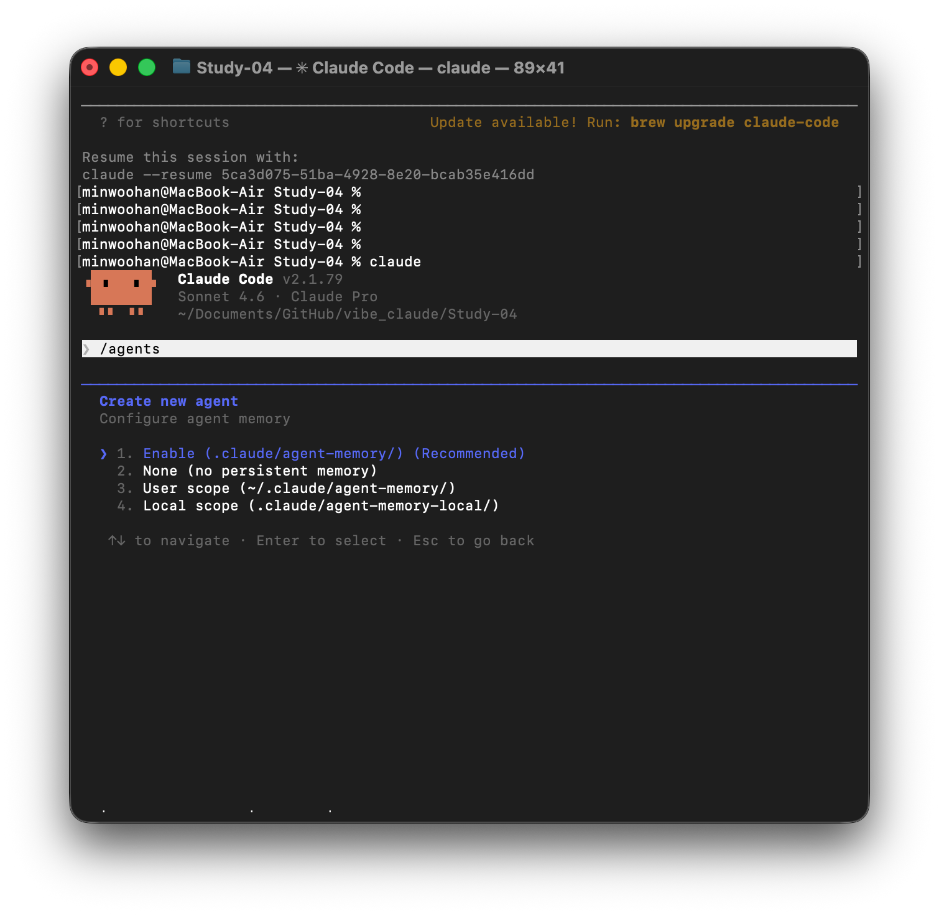Click the bold 'Claude Code' name text
The width and height of the screenshot is (939, 915).
tap(225, 279)
